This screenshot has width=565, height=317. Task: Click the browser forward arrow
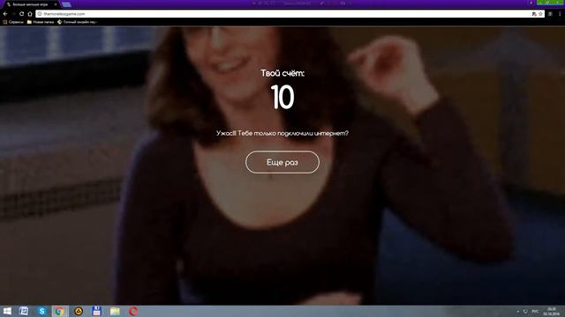pyautogui.click(x=13, y=14)
